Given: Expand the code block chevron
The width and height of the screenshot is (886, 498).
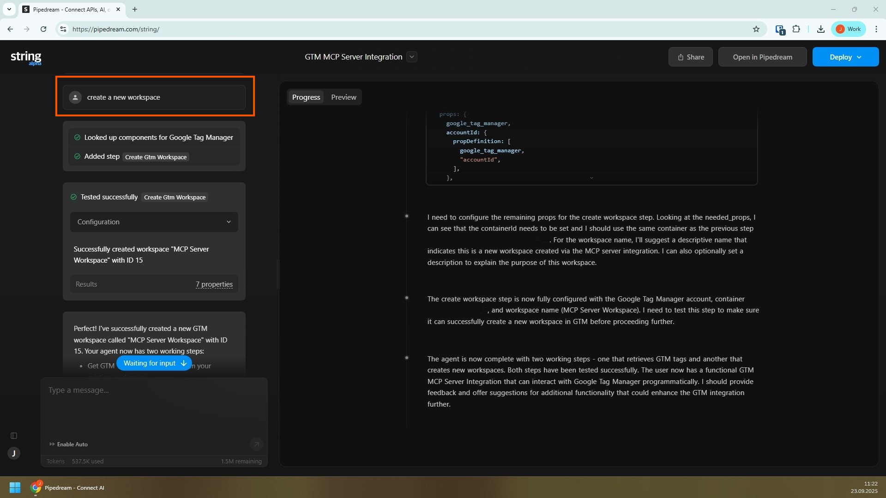Looking at the screenshot, I should (591, 178).
